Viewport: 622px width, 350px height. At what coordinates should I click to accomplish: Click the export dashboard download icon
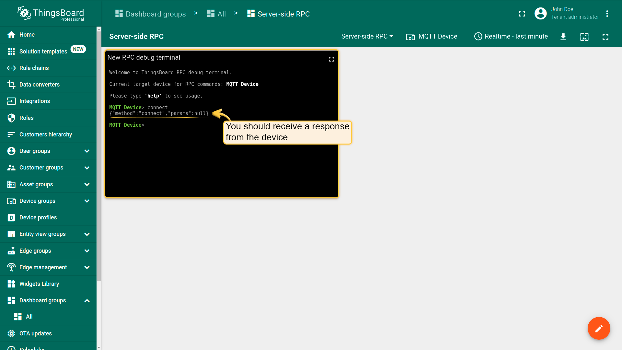click(563, 37)
